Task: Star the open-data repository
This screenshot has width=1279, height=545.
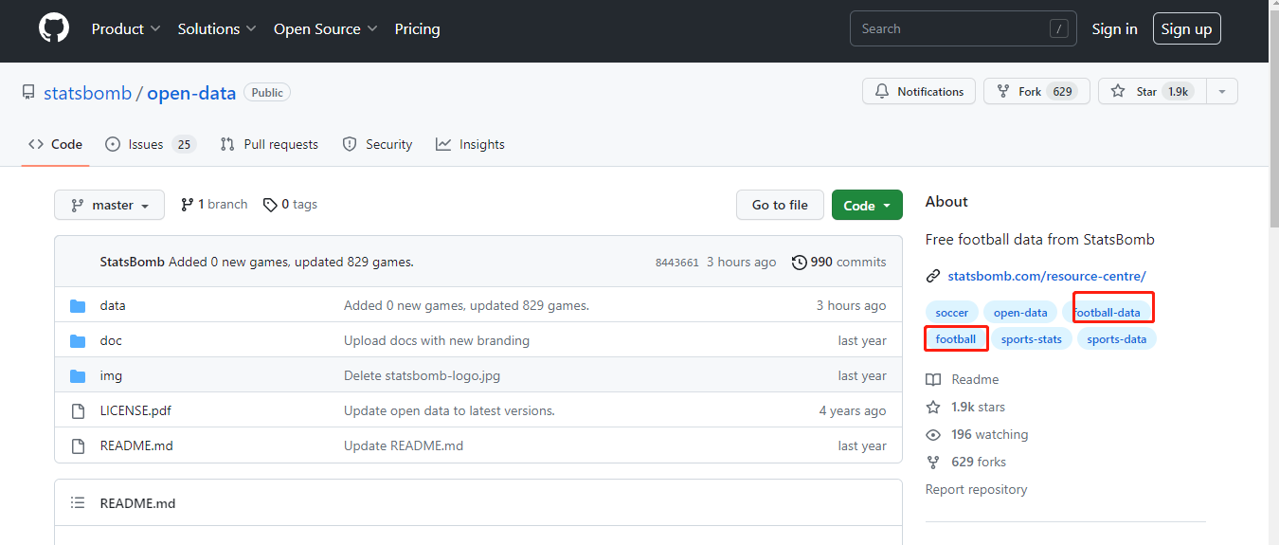Action: 1147,92
